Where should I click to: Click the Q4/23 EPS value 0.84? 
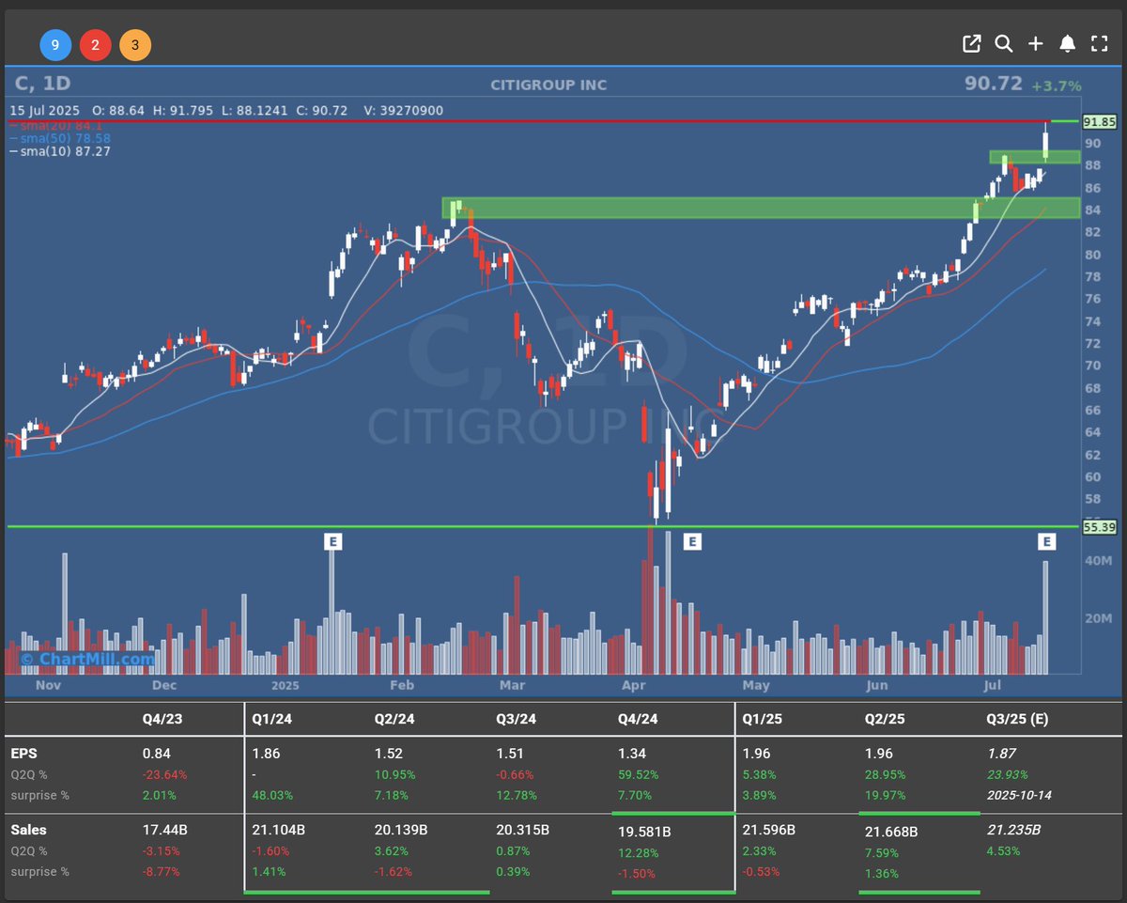[x=156, y=754]
